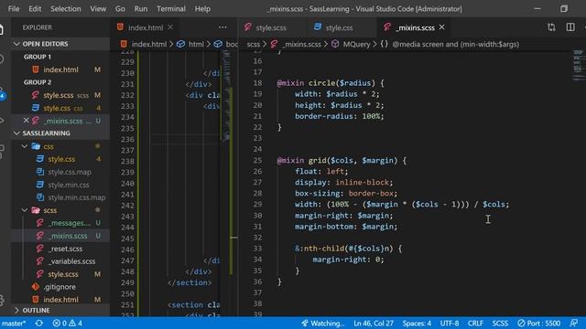
Task: Switch to the style.scss editor tab
Action: [x=271, y=27]
